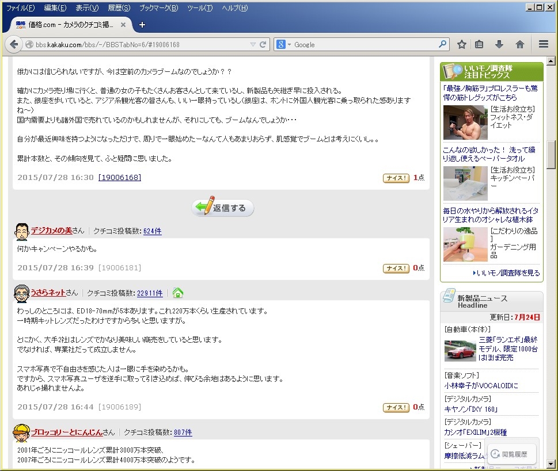Open the 洗って繰り返し使えるペーパータオル link

coord(489,154)
